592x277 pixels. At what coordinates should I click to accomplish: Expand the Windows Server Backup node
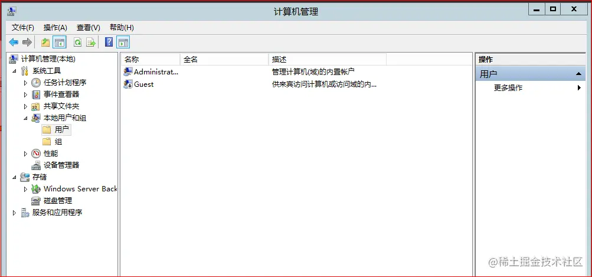click(x=25, y=189)
